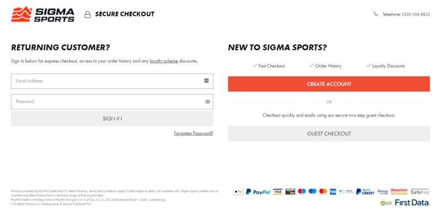Click the PayPal Credit logo
This screenshot has width=441, height=220.
click(x=365, y=191)
